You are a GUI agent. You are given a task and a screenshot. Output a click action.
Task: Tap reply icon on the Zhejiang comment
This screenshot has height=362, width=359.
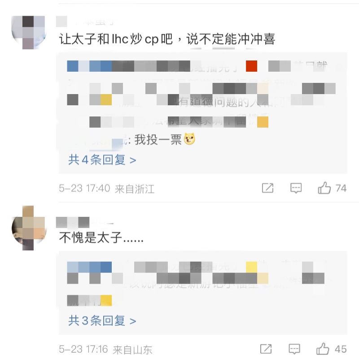tap(296, 188)
